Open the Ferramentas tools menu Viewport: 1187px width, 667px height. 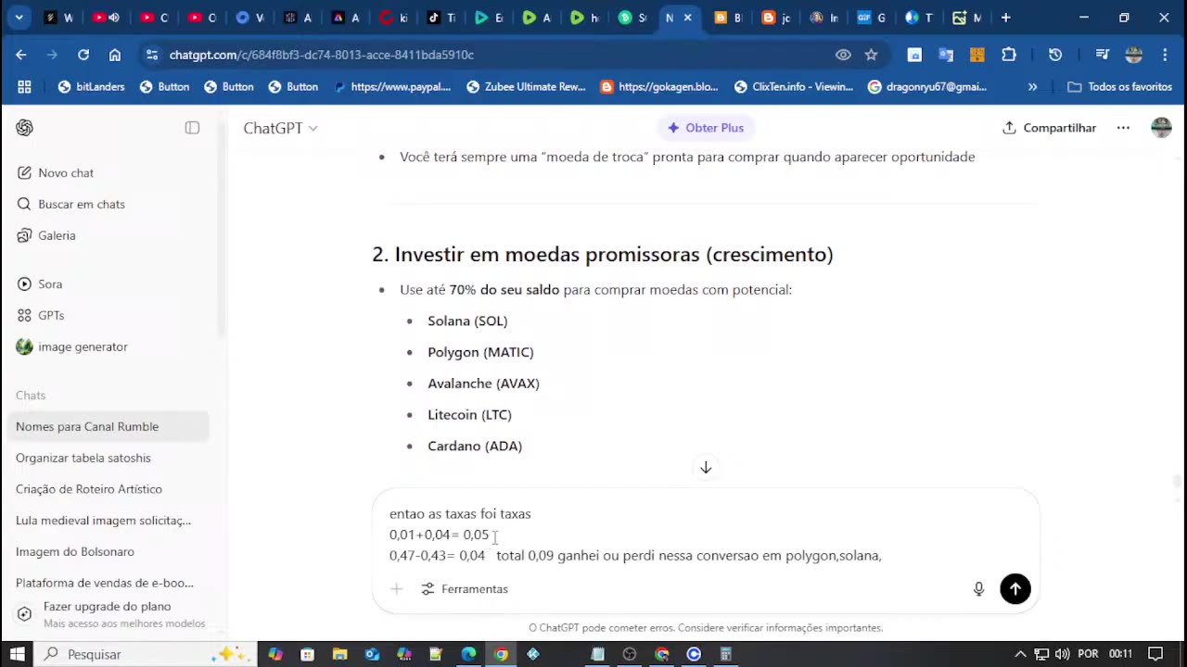click(465, 589)
